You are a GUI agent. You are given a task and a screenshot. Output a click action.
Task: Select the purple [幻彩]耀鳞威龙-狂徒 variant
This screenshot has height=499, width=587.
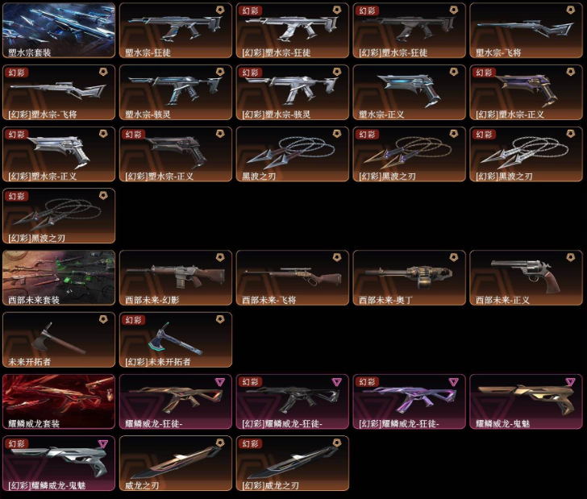409,401
